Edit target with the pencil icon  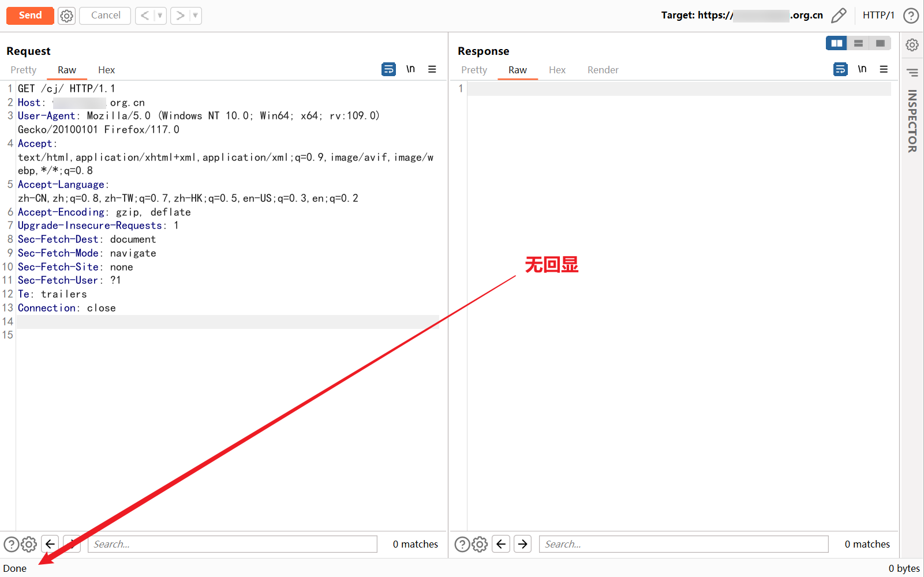(839, 16)
